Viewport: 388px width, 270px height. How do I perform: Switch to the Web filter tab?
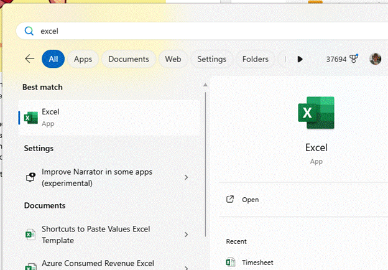click(x=173, y=59)
